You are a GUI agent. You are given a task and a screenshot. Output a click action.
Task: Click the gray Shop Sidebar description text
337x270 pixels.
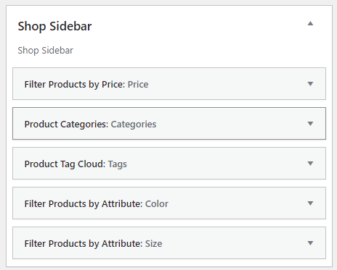[45, 51]
